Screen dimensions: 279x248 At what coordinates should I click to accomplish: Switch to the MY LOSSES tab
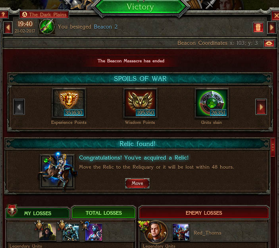(38, 213)
